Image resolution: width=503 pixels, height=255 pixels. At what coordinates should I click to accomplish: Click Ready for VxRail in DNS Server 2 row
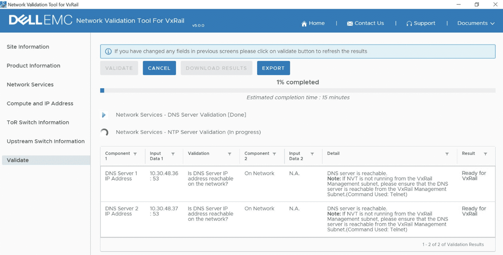pyautogui.click(x=474, y=211)
